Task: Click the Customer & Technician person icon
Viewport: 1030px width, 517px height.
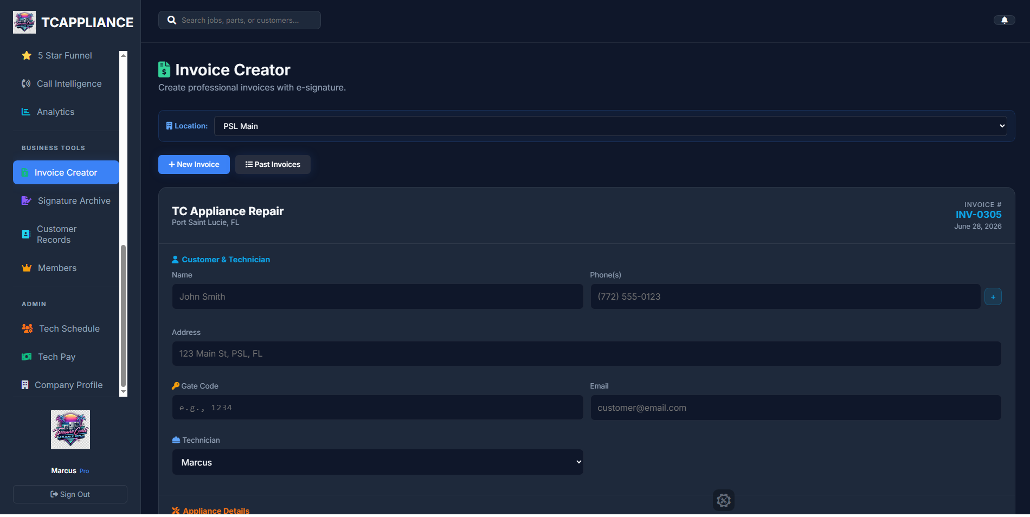Action: click(175, 260)
